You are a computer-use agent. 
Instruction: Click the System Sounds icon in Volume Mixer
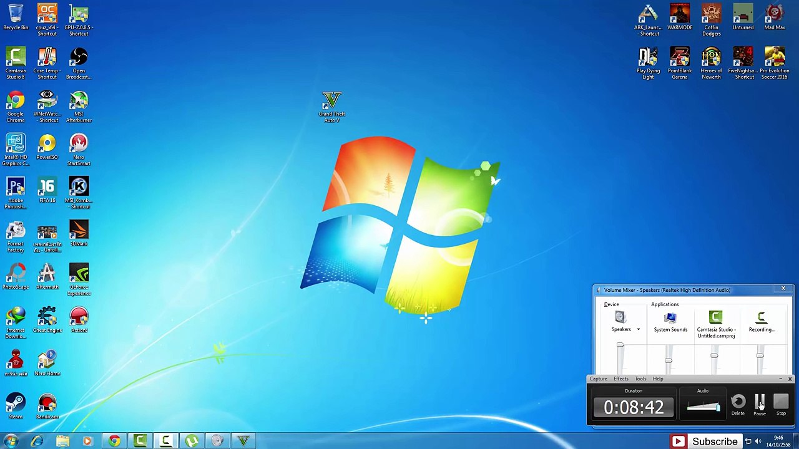(670, 317)
